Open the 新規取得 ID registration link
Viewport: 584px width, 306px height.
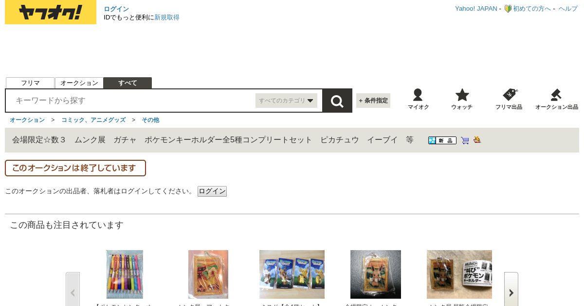[x=167, y=17]
